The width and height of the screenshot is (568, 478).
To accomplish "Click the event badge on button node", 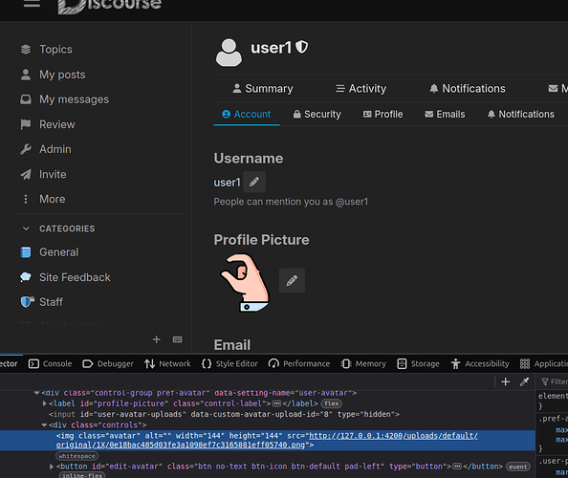I will (x=518, y=467).
